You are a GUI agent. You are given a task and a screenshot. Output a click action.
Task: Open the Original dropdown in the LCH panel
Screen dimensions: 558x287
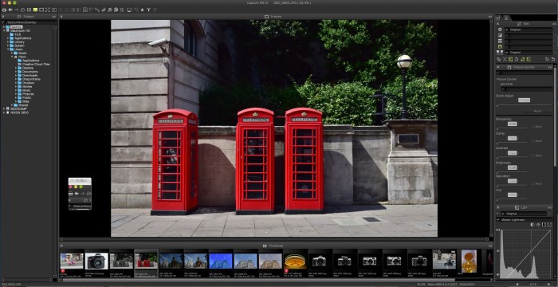click(x=524, y=214)
